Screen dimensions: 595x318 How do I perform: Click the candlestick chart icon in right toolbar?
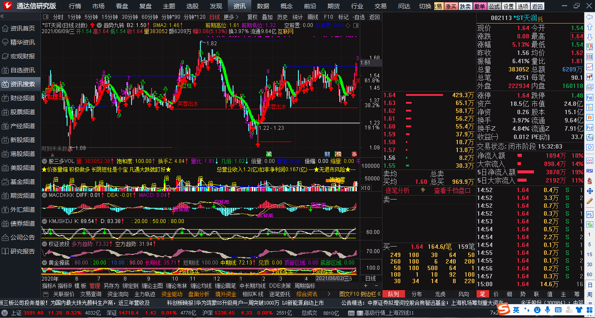pyautogui.click(x=589, y=77)
